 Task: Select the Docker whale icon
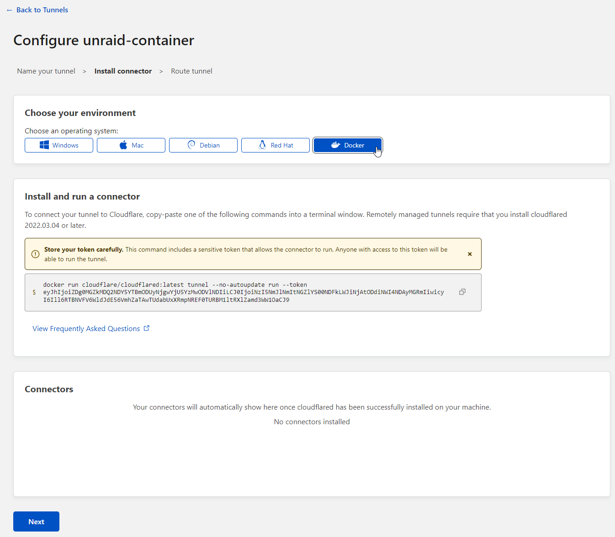tap(335, 145)
